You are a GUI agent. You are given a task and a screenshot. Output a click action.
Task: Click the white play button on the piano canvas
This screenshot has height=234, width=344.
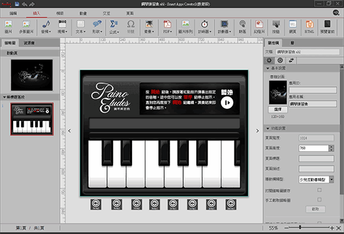click(227, 103)
